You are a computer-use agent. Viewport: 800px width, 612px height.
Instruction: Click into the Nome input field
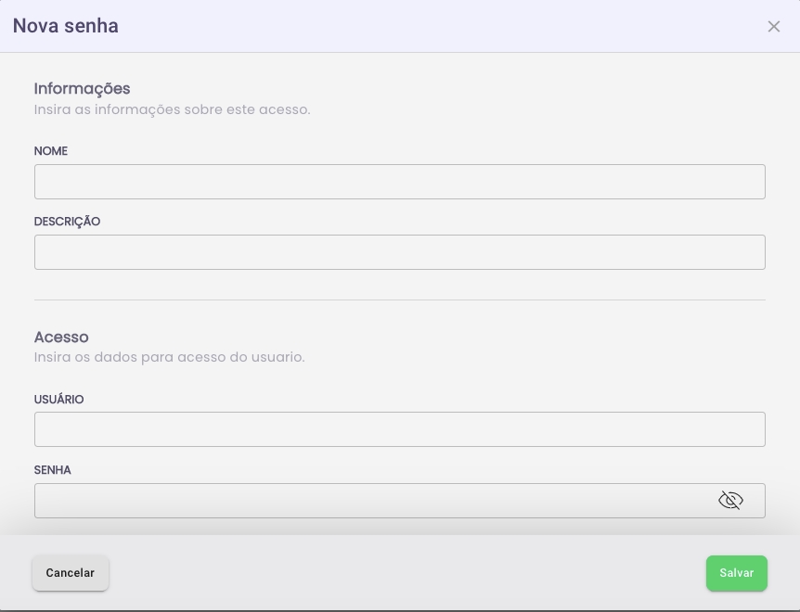coord(399,182)
